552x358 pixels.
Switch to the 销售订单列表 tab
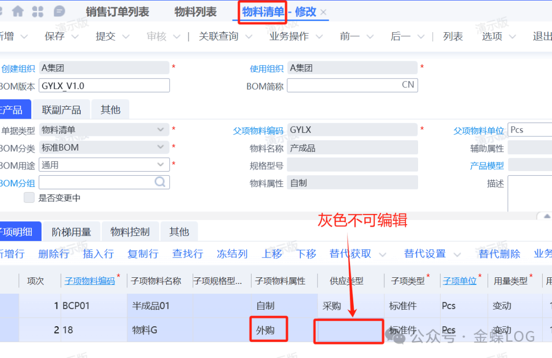pos(118,12)
